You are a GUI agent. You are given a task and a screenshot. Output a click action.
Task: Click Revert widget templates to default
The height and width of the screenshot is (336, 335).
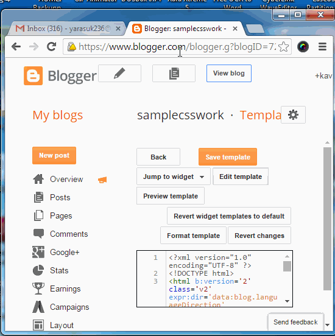tap(229, 216)
